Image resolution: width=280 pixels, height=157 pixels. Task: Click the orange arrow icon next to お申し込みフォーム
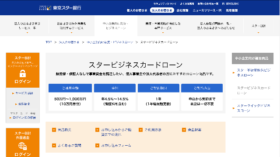97,145
